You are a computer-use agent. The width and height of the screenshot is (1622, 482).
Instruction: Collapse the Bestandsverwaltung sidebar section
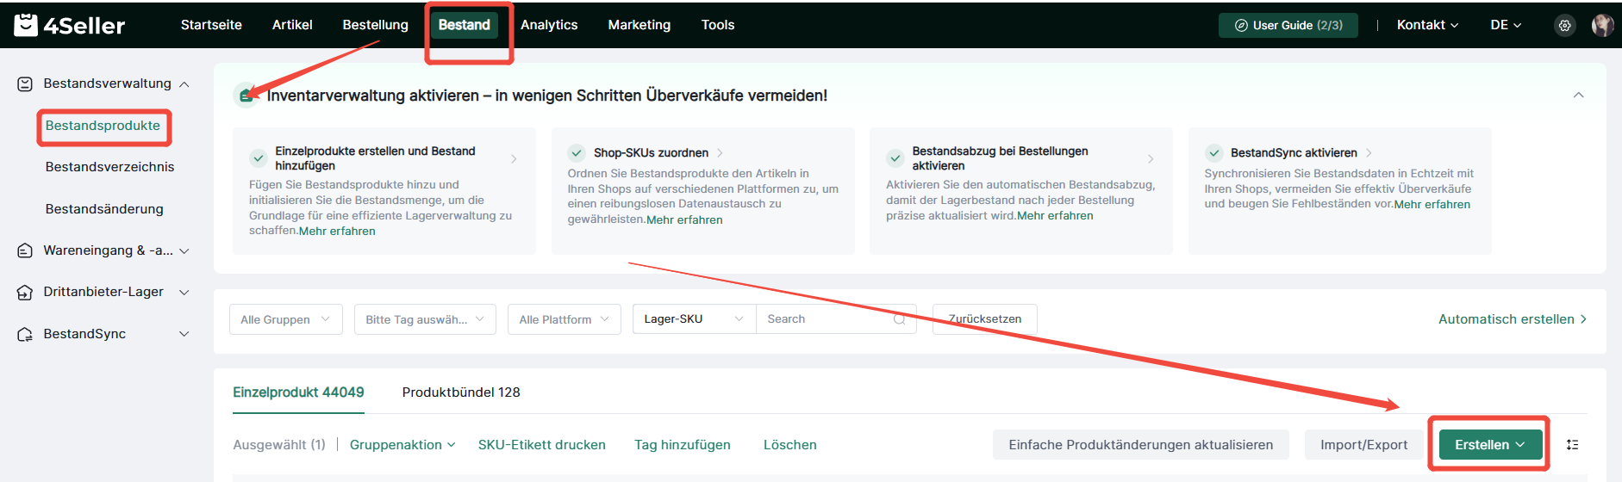point(184,84)
